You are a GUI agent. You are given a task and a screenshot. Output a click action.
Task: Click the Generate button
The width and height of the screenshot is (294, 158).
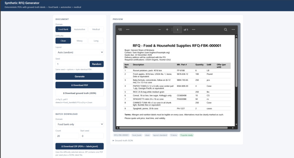[80, 76]
